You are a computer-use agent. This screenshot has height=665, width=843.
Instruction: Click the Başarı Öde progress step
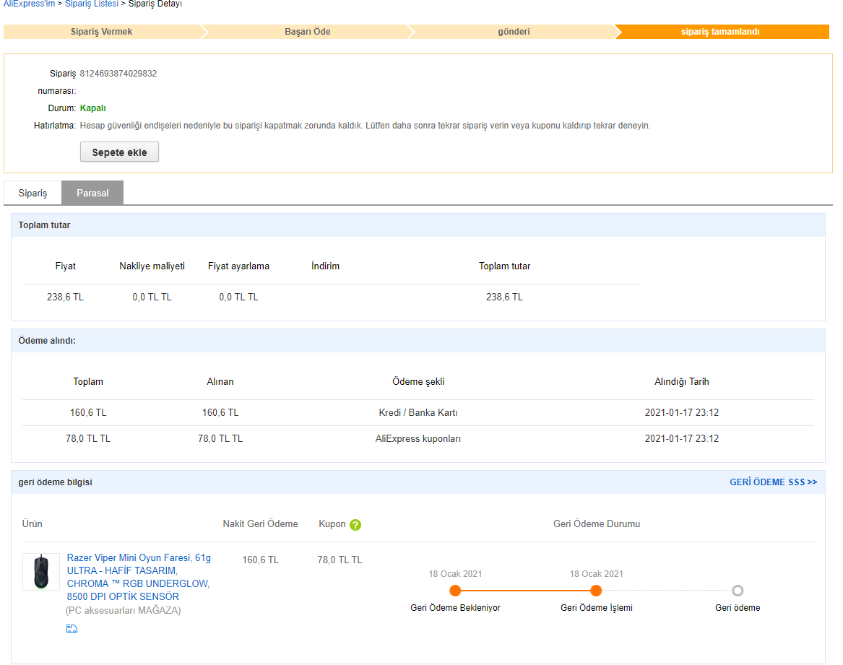pos(308,32)
